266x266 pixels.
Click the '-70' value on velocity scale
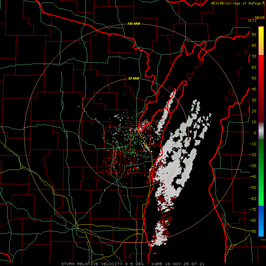point(253,210)
